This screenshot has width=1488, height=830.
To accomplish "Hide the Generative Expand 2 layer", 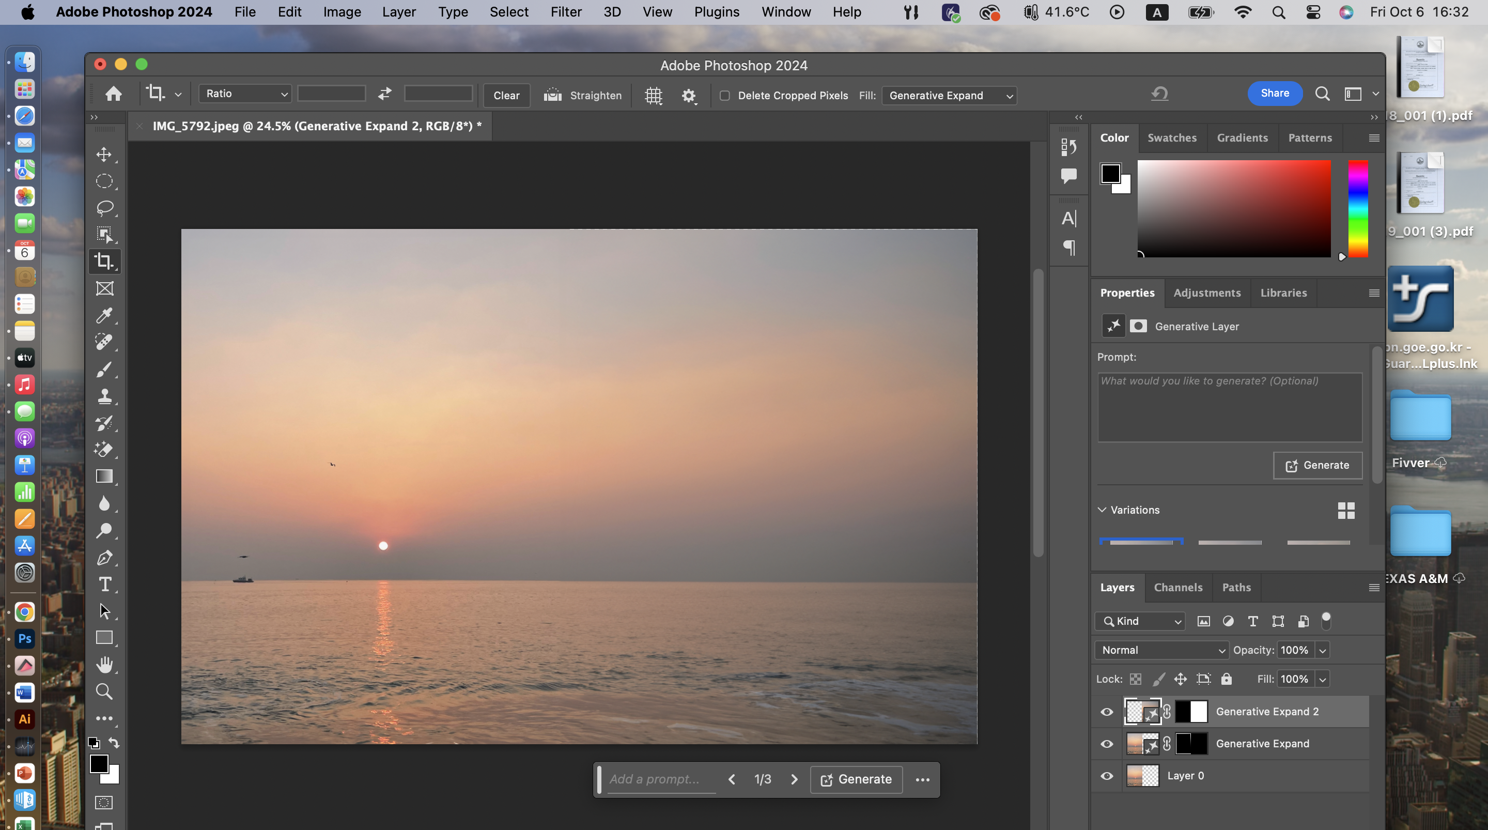I will (1106, 712).
